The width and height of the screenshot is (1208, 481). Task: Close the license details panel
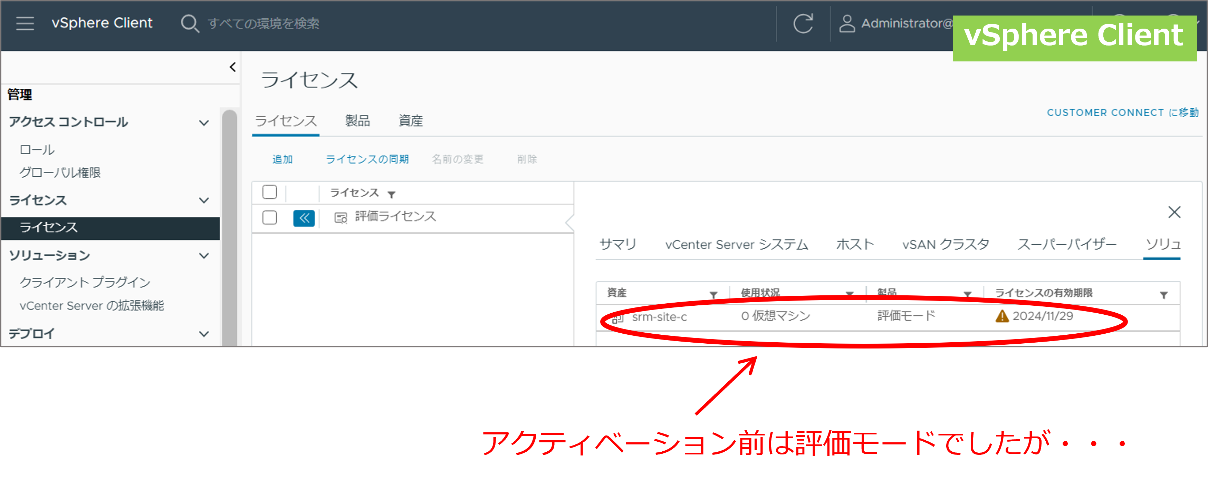(1174, 212)
